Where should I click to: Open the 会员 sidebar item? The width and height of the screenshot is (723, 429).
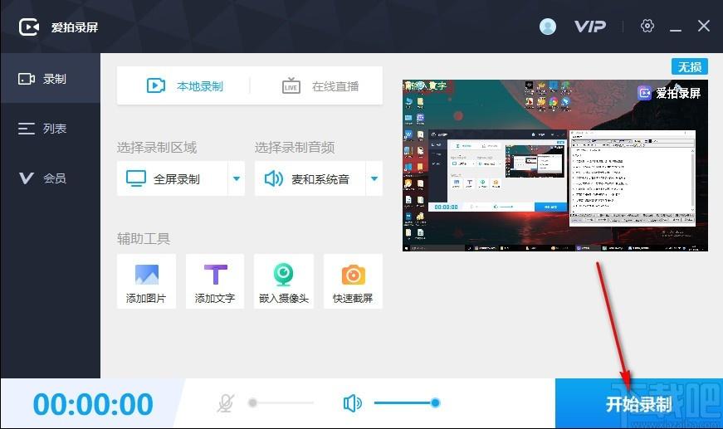coord(51,178)
